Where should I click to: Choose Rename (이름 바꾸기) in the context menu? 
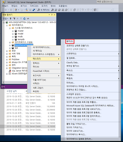coord(39,80)
